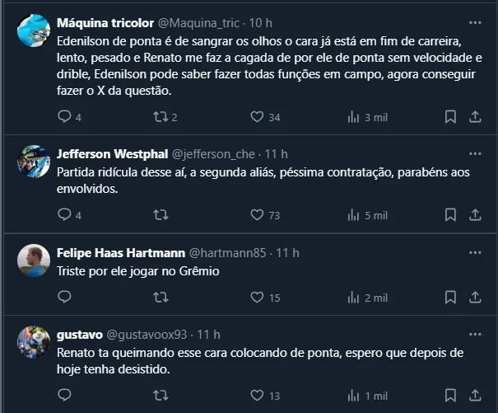The width and height of the screenshot is (498, 413).
Task: Reply to Máquina tricolor's tweet
Action: pos(65,117)
